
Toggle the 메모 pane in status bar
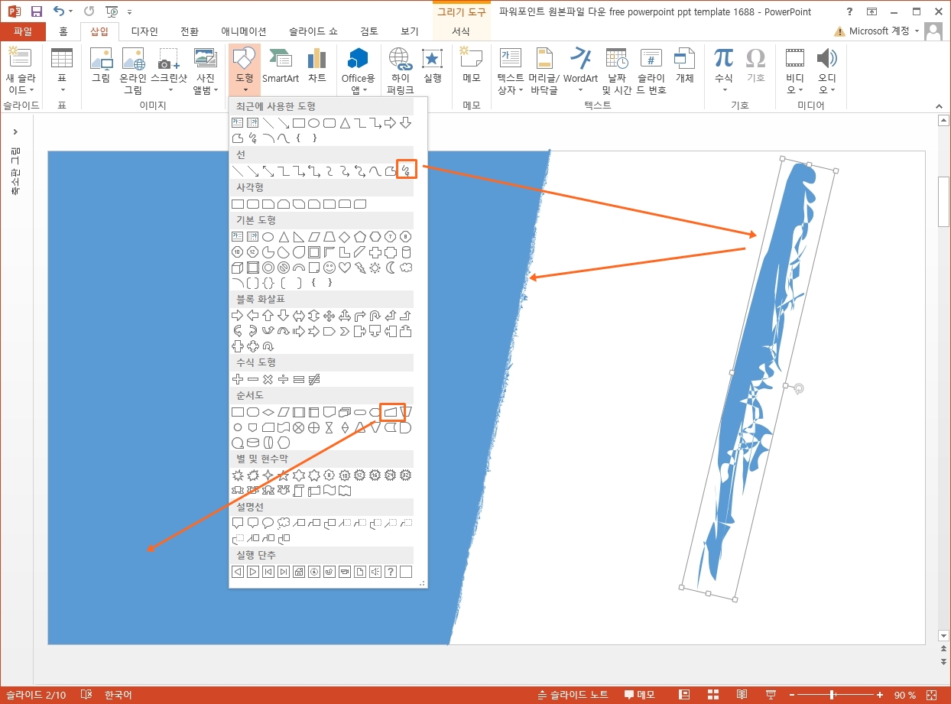coord(640,695)
